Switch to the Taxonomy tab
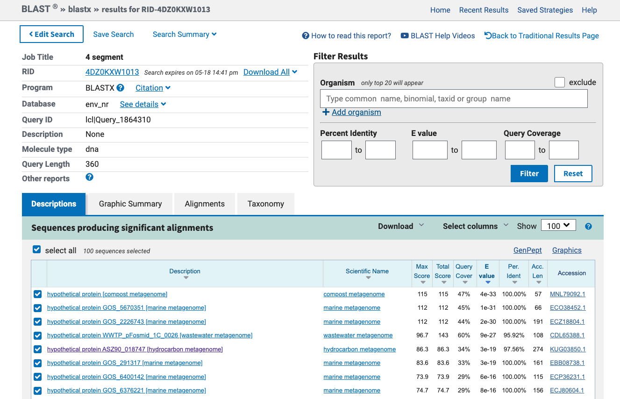 coord(266,204)
